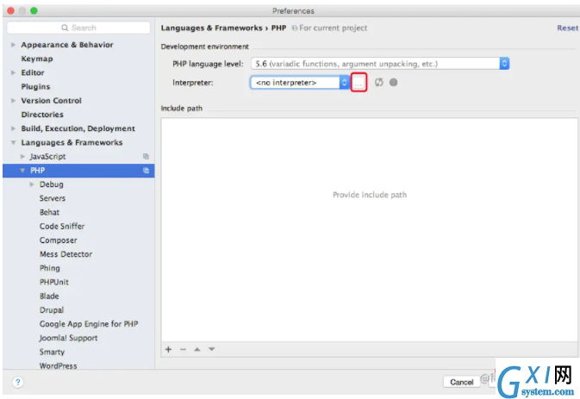Click into the settings Search field
The width and height of the screenshot is (580, 399).
78,28
